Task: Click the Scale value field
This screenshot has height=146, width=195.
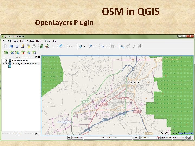Action: pos(148,138)
